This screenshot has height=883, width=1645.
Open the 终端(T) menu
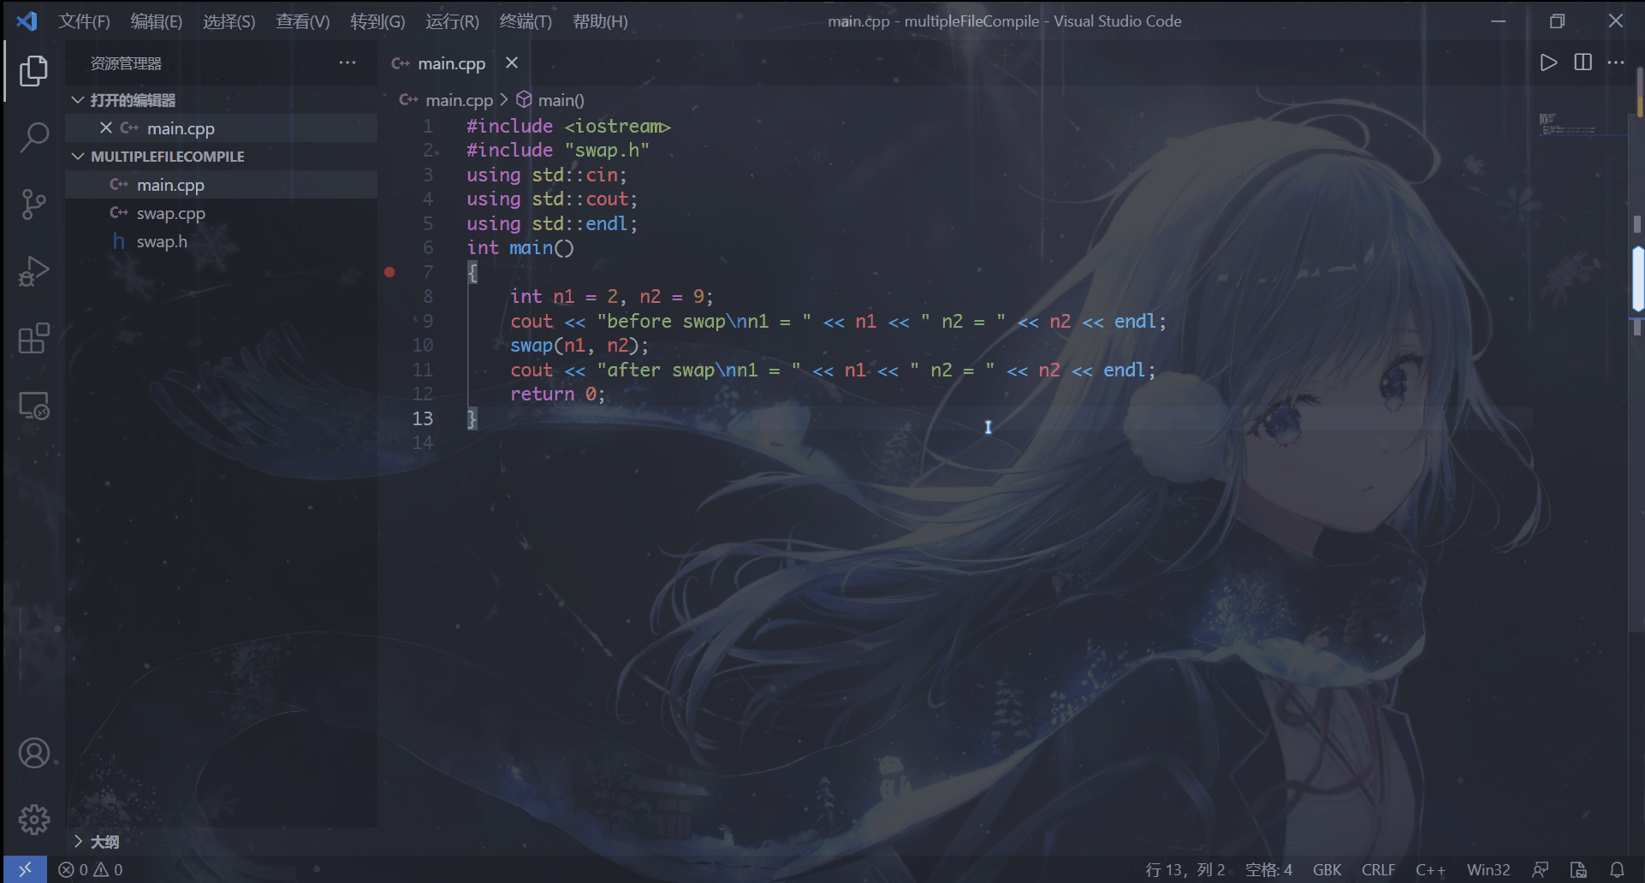(x=526, y=21)
